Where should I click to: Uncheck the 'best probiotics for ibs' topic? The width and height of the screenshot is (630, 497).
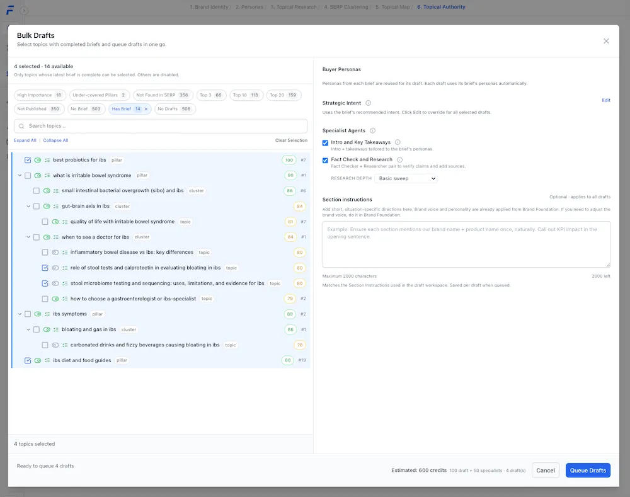28,160
